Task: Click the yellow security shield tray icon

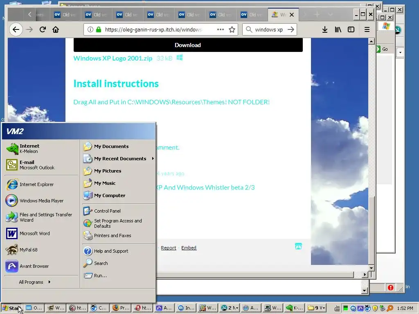Action: point(375,308)
